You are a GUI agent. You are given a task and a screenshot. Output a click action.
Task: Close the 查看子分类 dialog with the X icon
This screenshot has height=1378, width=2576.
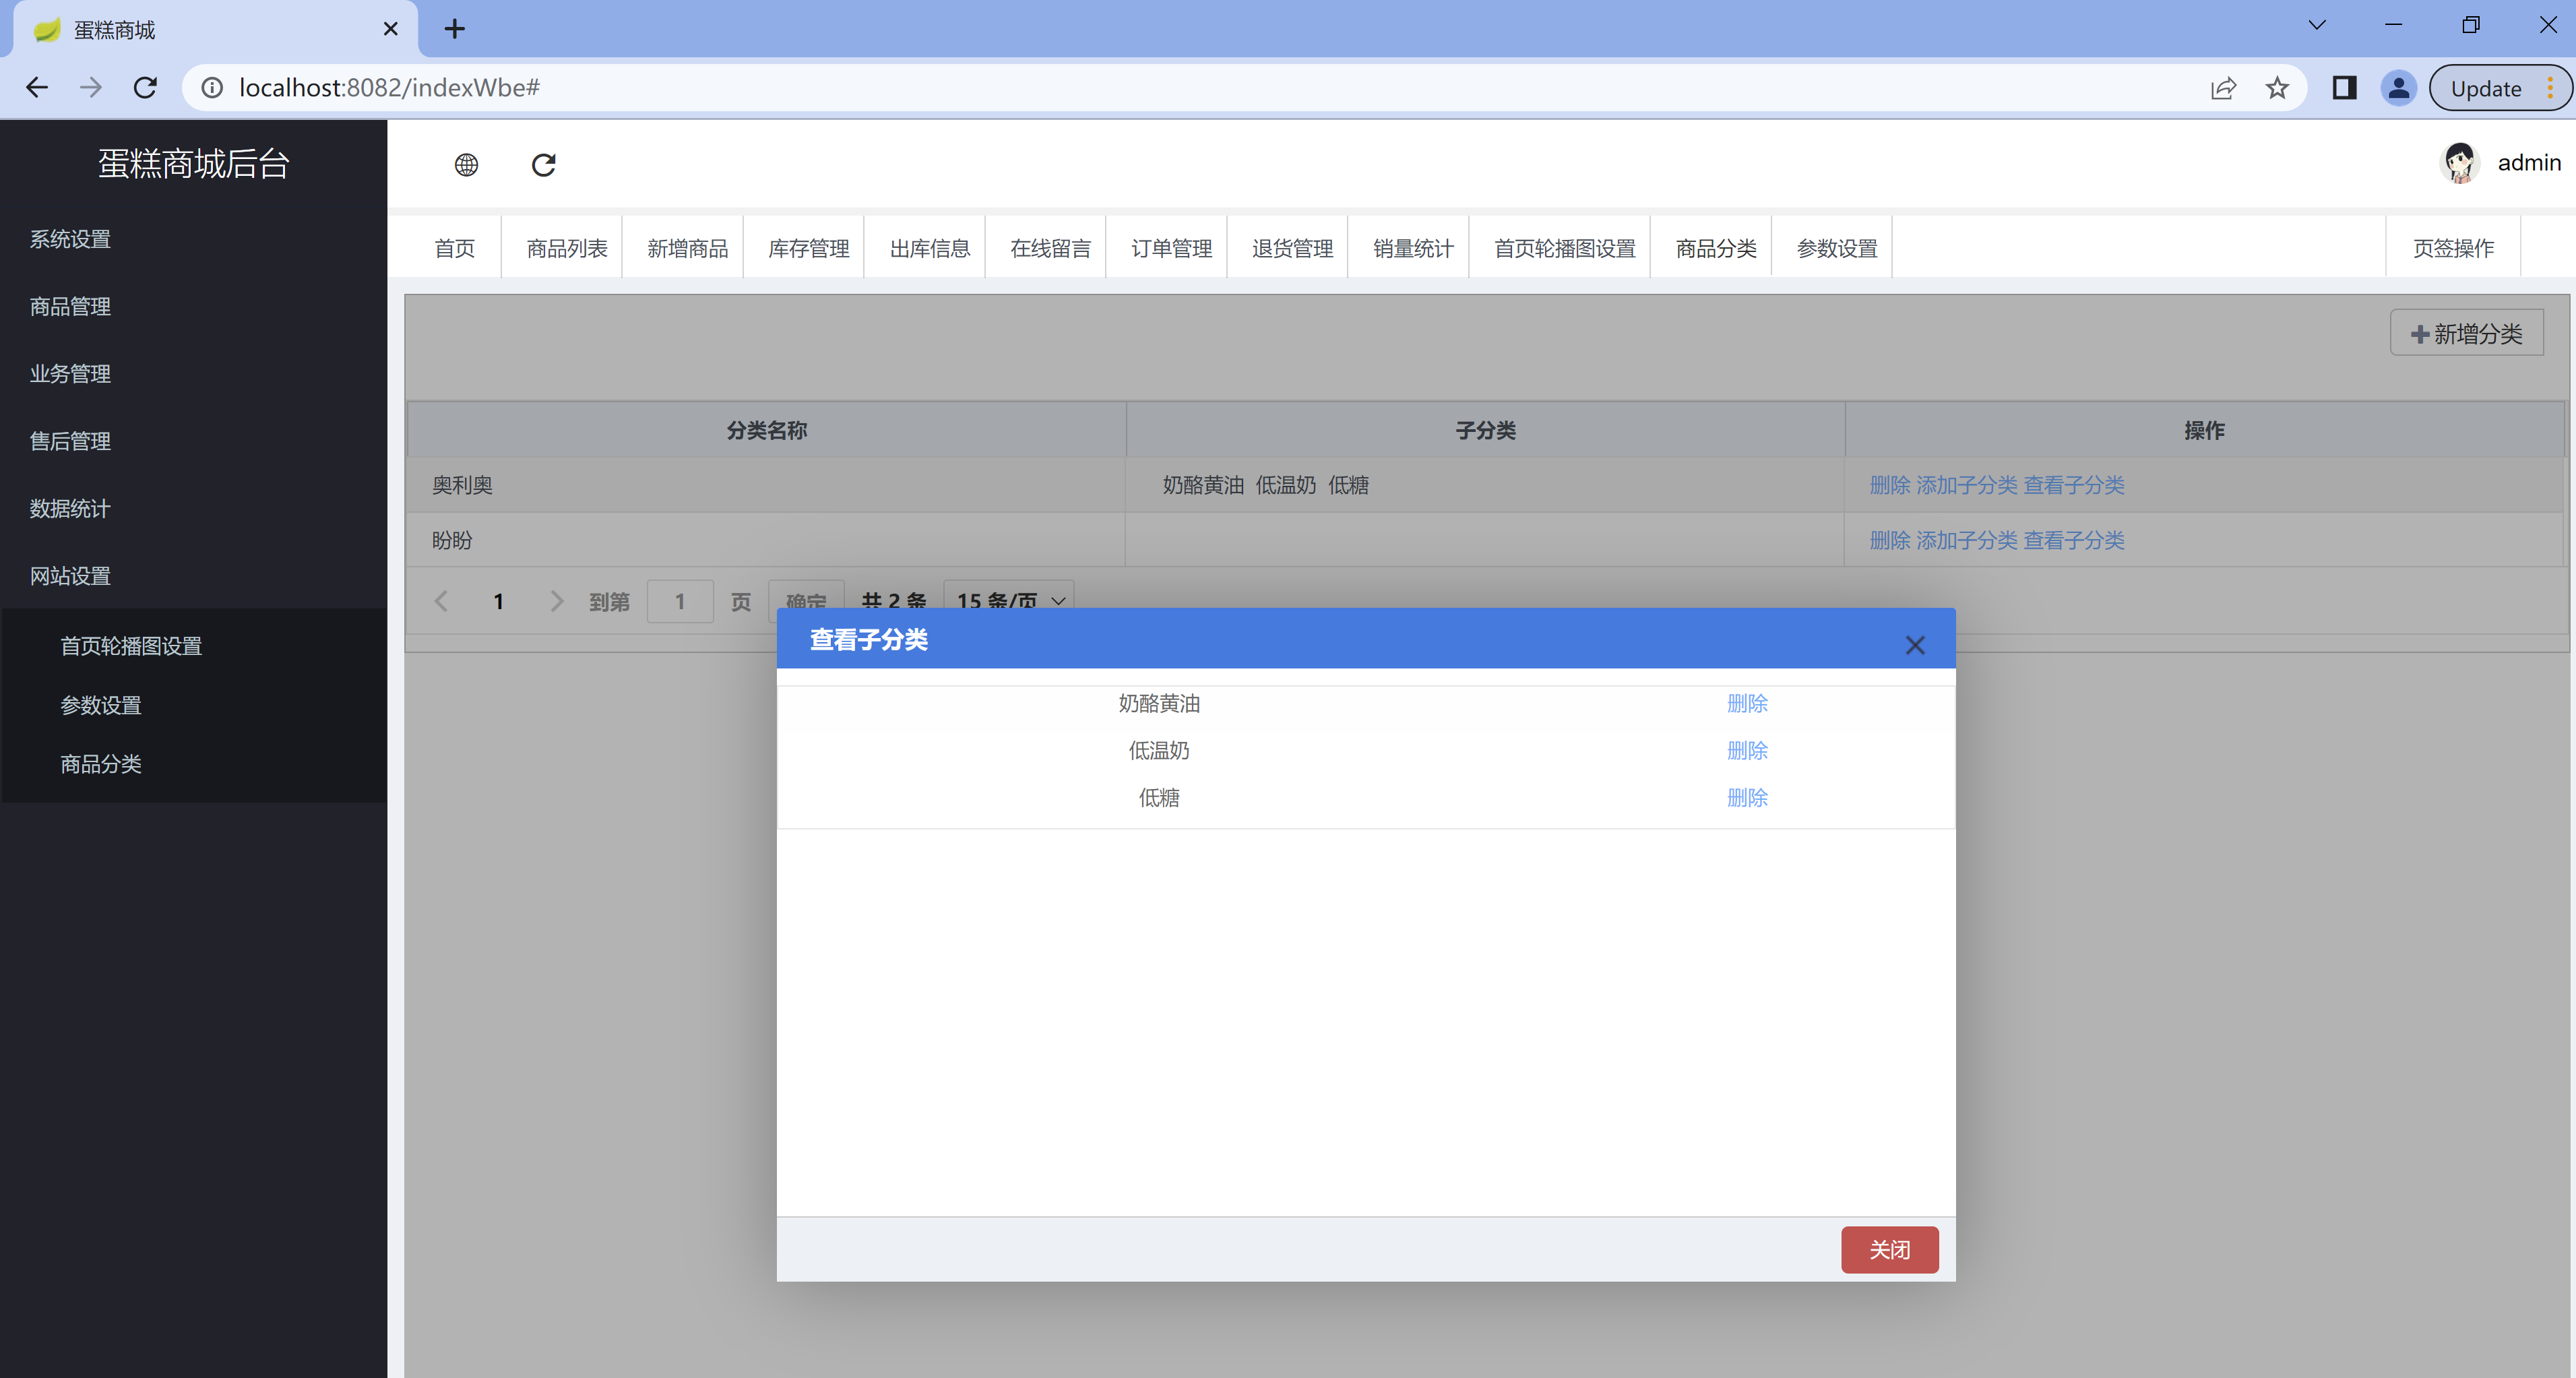1914,645
